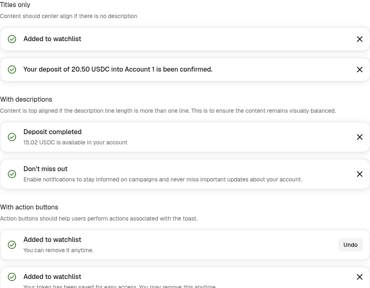Click the 'Enable notifications to stay informed' description text

pos(162,179)
